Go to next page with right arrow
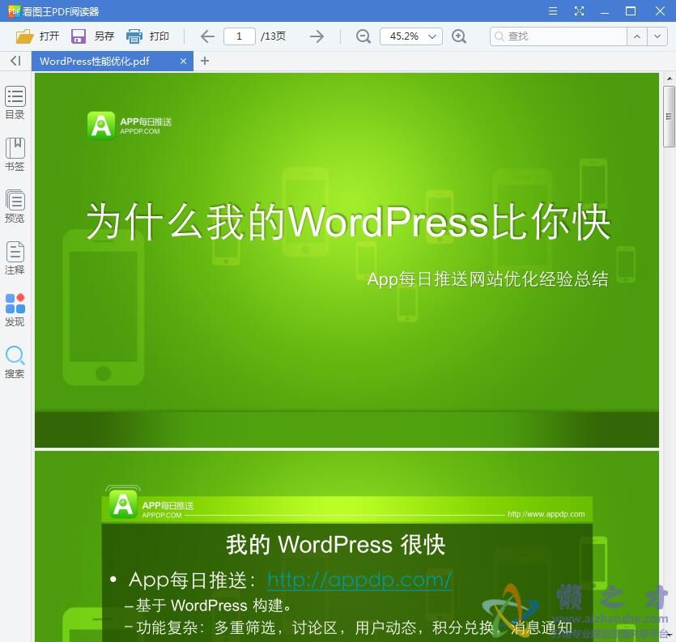Image resolution: width=676 pixels, height=642 pixels. pyautogui.click(x=317, y=36)
